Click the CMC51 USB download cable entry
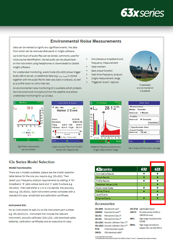Image resolution: width=173 pixels, height=240 pixels. tap(108, 232)
